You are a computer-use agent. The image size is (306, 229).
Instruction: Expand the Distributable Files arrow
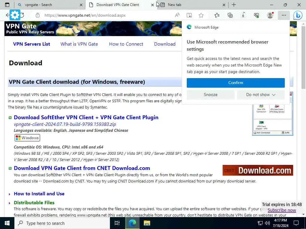[x=9, y=203]
